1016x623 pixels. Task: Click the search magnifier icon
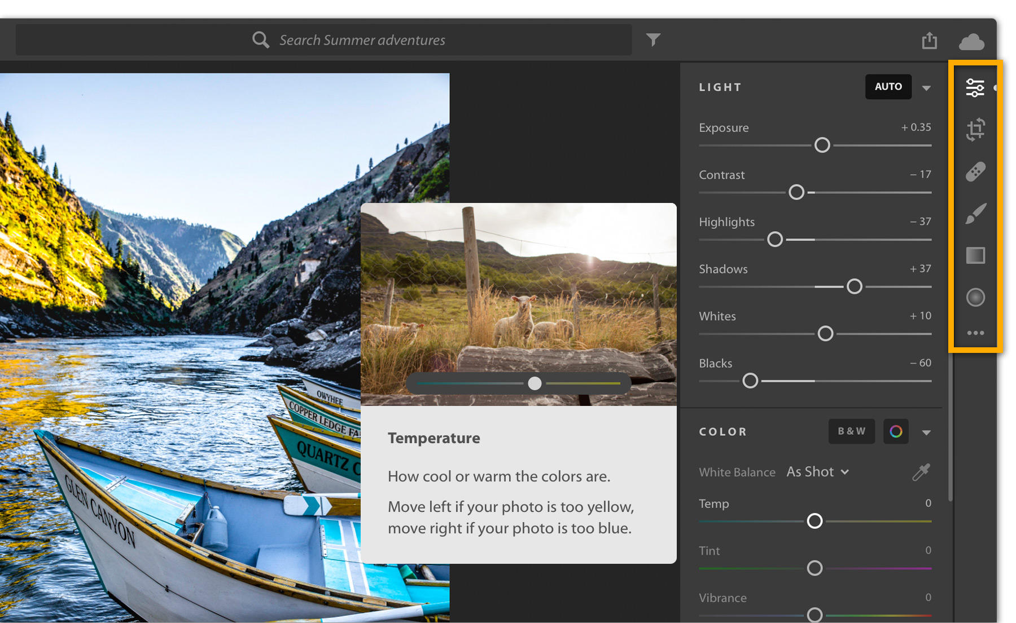260,39
